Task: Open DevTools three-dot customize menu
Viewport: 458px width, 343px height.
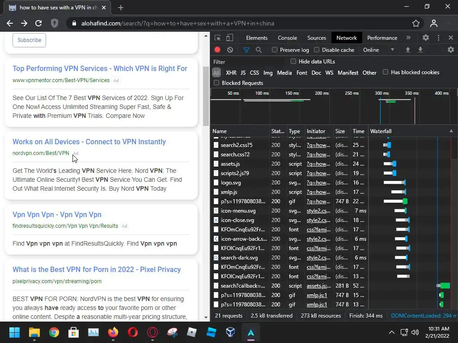Action: click(x=438, y=38)
